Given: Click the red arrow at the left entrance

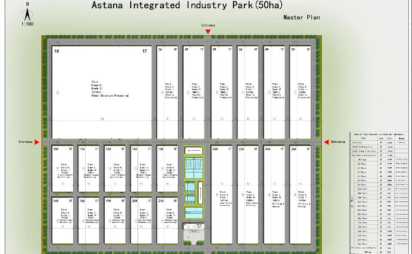Looking at the screenshot, I should (x=37, y=142).
